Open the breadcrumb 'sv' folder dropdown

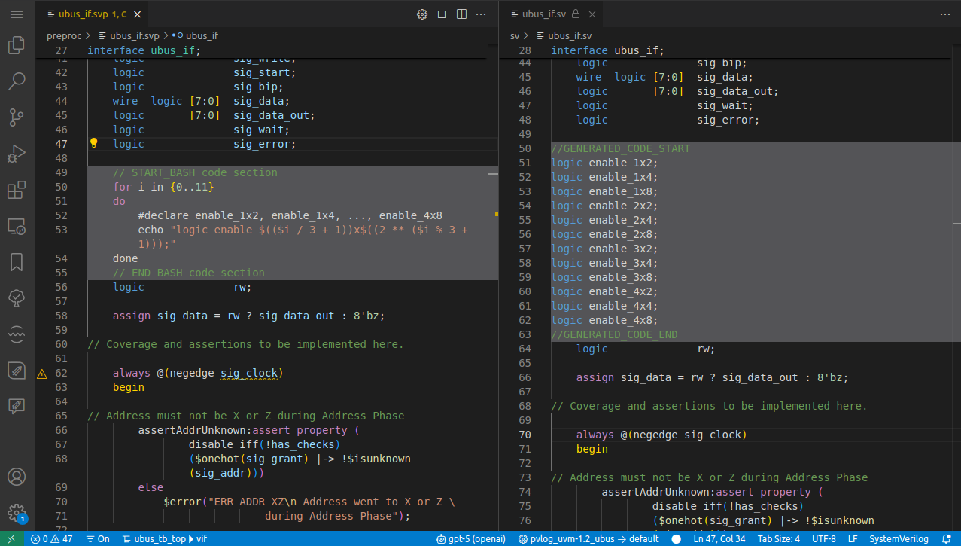[514, 35]
